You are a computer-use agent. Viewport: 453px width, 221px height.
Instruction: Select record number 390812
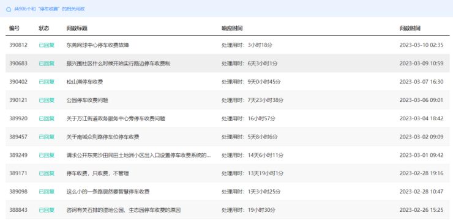(x=18, y=45)
